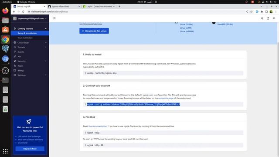Click the Chrome address bar URL
The width and height of the screenshot is (279, 157).
pyautogui.click(x=49, y=12)
